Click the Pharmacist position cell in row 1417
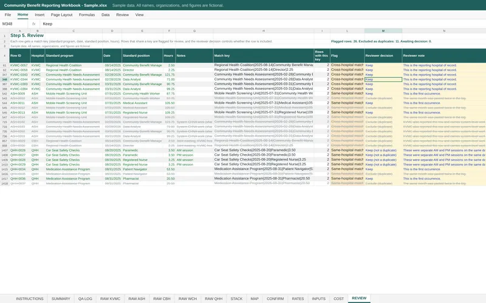Image resolution: width=486 pixels, height=303 pixels. click(142, 179)
